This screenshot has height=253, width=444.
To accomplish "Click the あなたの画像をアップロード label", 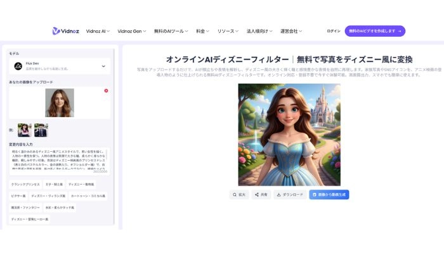I will [31, 82].
